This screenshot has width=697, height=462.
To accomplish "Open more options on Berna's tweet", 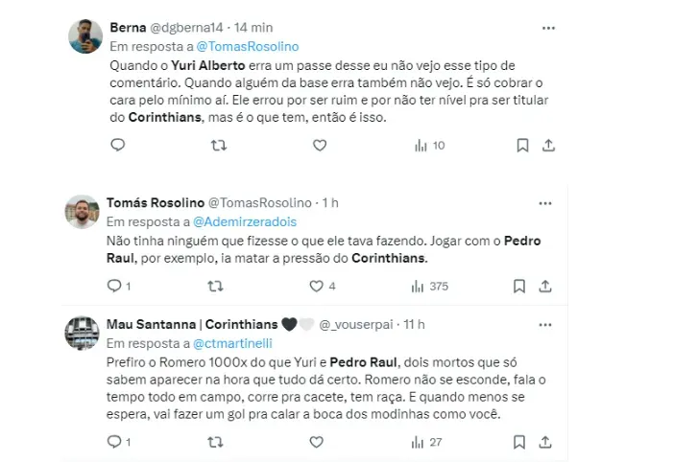I will click(547, 29).
